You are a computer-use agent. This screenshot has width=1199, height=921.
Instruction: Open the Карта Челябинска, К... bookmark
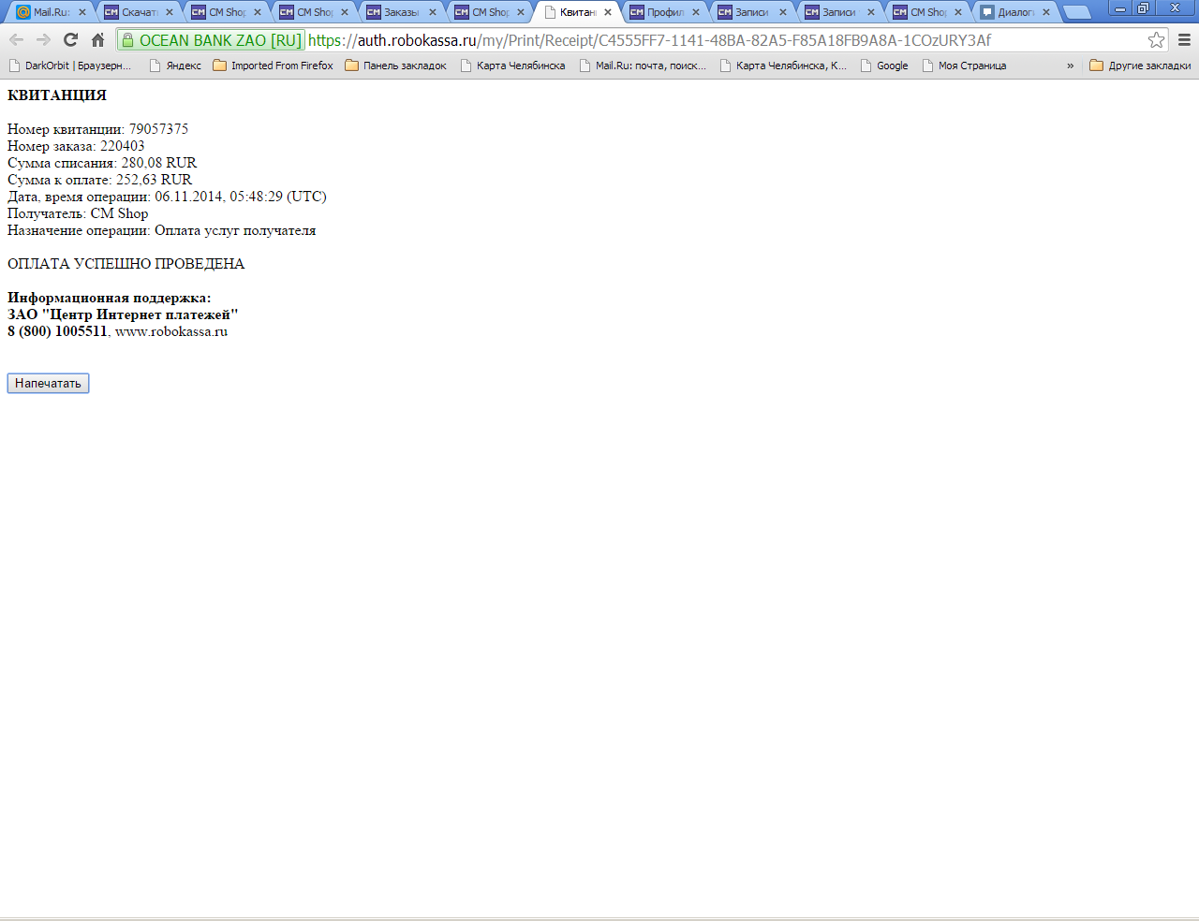[782, 66]
